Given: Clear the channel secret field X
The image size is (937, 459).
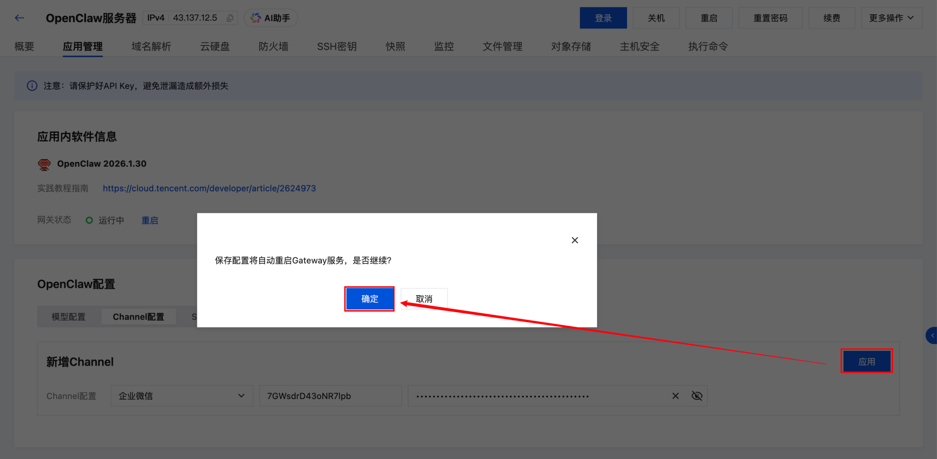Looking at the screenshot, I should point(675,396).
